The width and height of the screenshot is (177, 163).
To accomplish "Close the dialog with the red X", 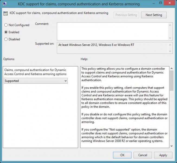I will (x=170, y=3).
